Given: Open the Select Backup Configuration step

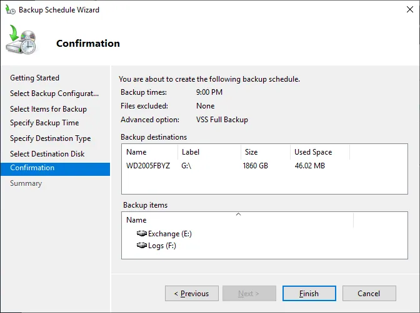Looking at the screenshot, I should (54, 94).
